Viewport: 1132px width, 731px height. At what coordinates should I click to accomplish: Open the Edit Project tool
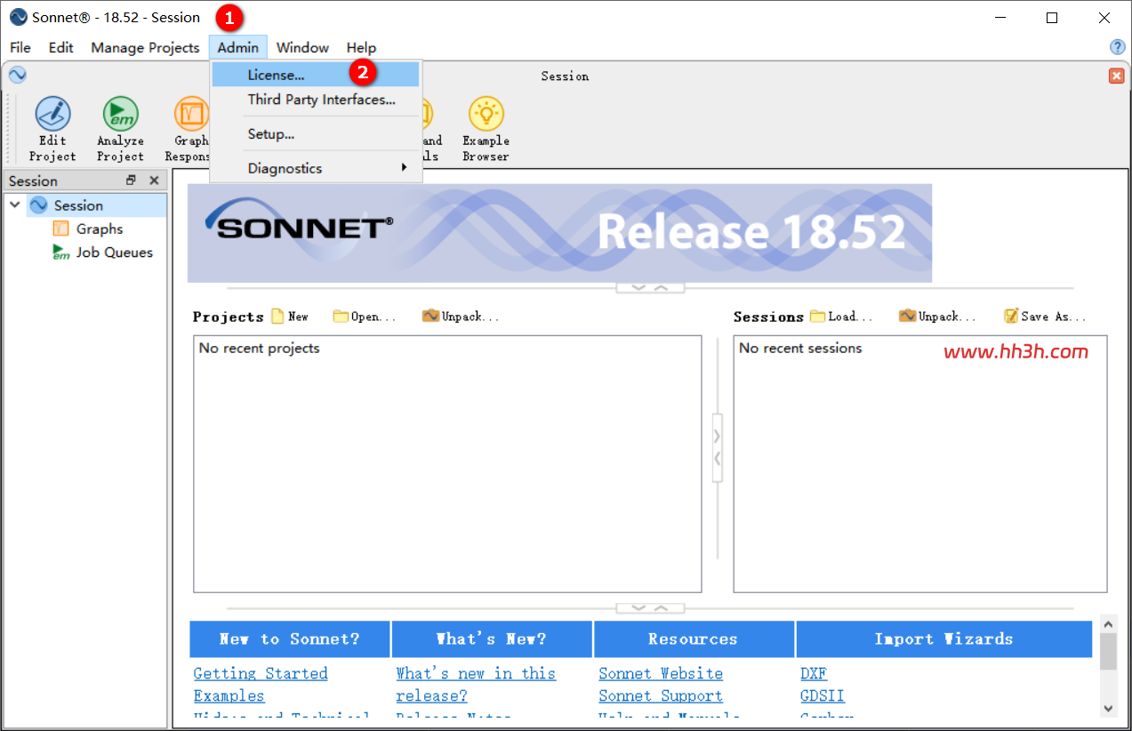click(x=52, y=130)
